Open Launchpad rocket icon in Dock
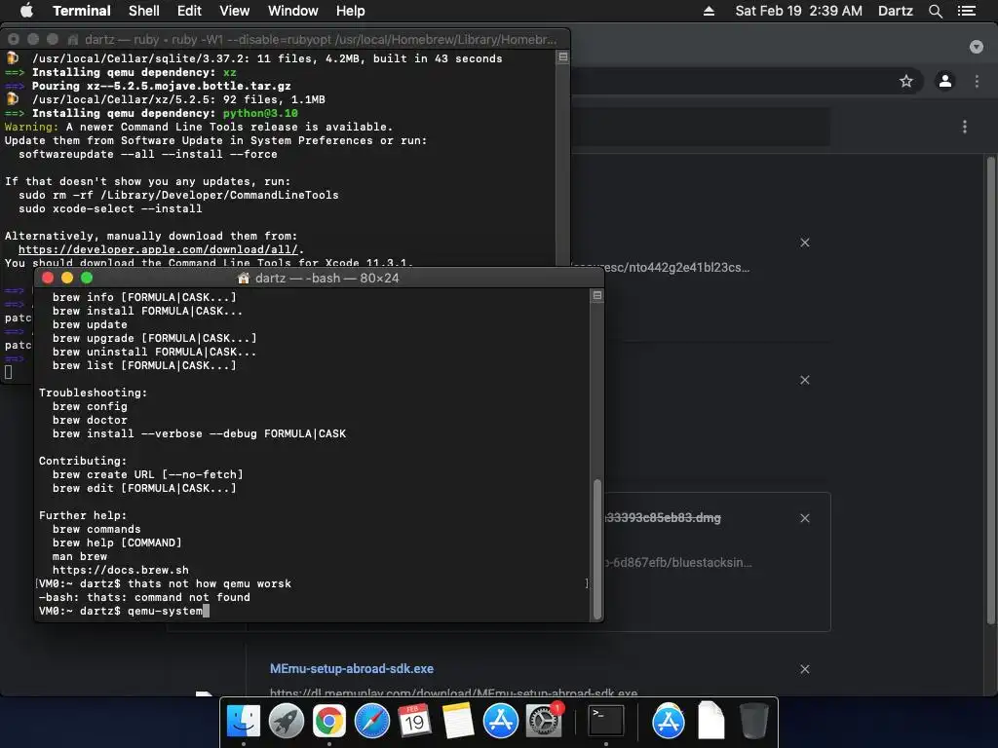The image size is (998, 748). pos(286,721)
